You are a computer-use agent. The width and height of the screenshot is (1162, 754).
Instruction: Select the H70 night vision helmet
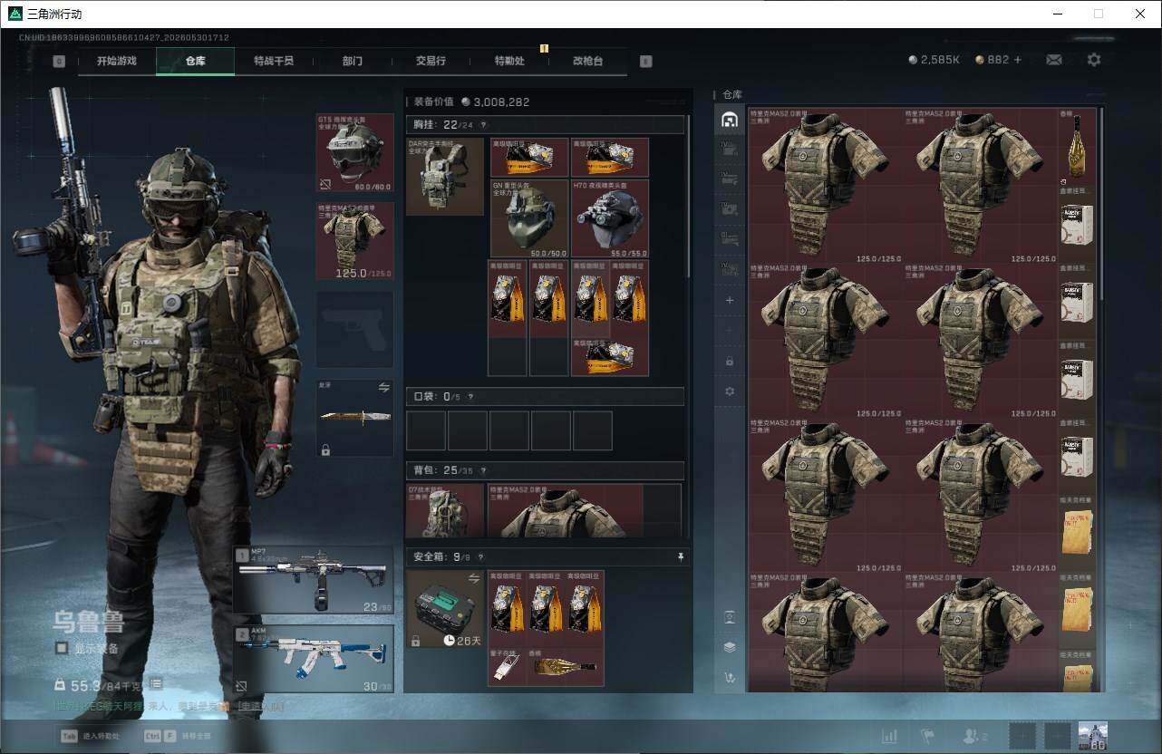[610, 218]
